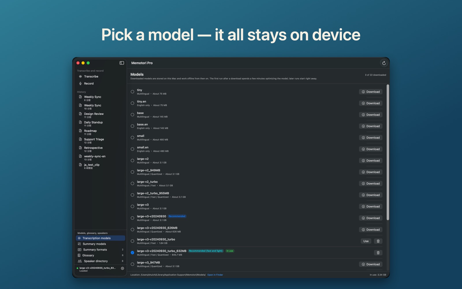This screenshot has height=289, width=462.
Task: Select large-v3-v20240930_turbo radio button
Action: click(x=132, y=241)
